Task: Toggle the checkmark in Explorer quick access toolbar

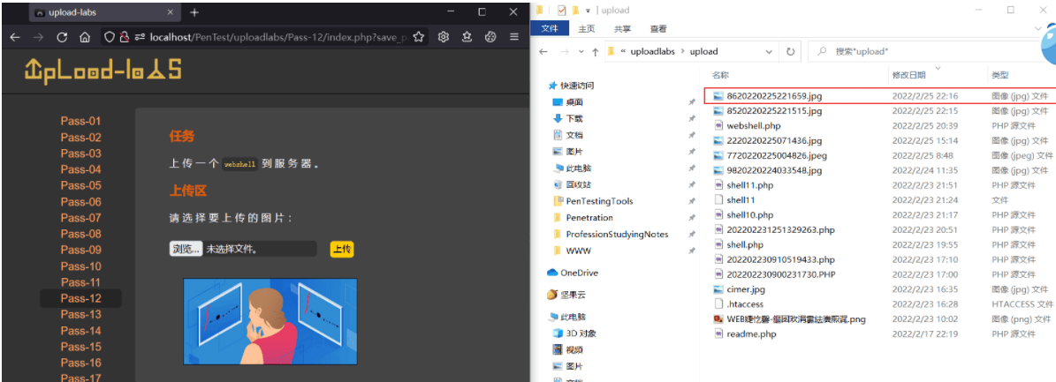Action: (x=560, y=10)
